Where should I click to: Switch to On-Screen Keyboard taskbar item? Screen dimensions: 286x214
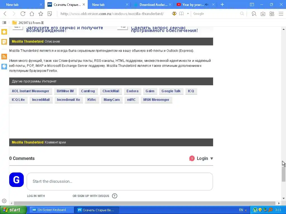[52, 210]
